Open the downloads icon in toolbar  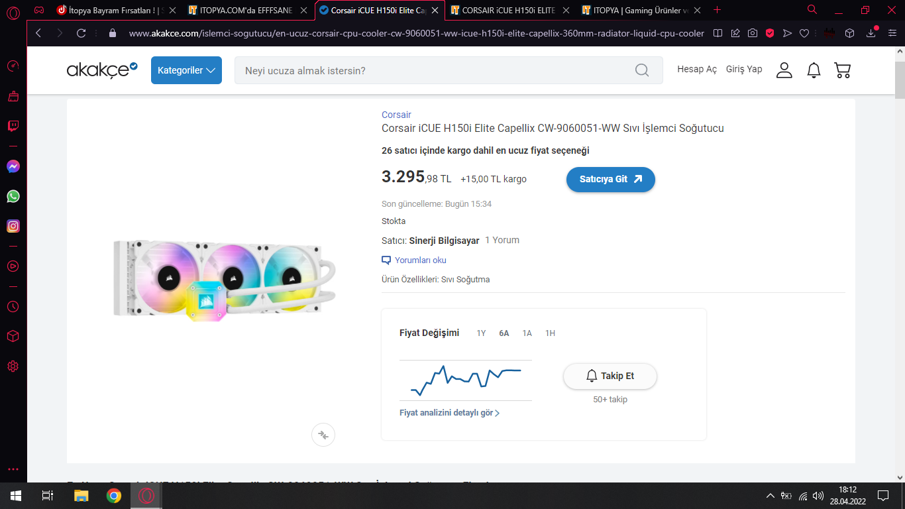871,33
